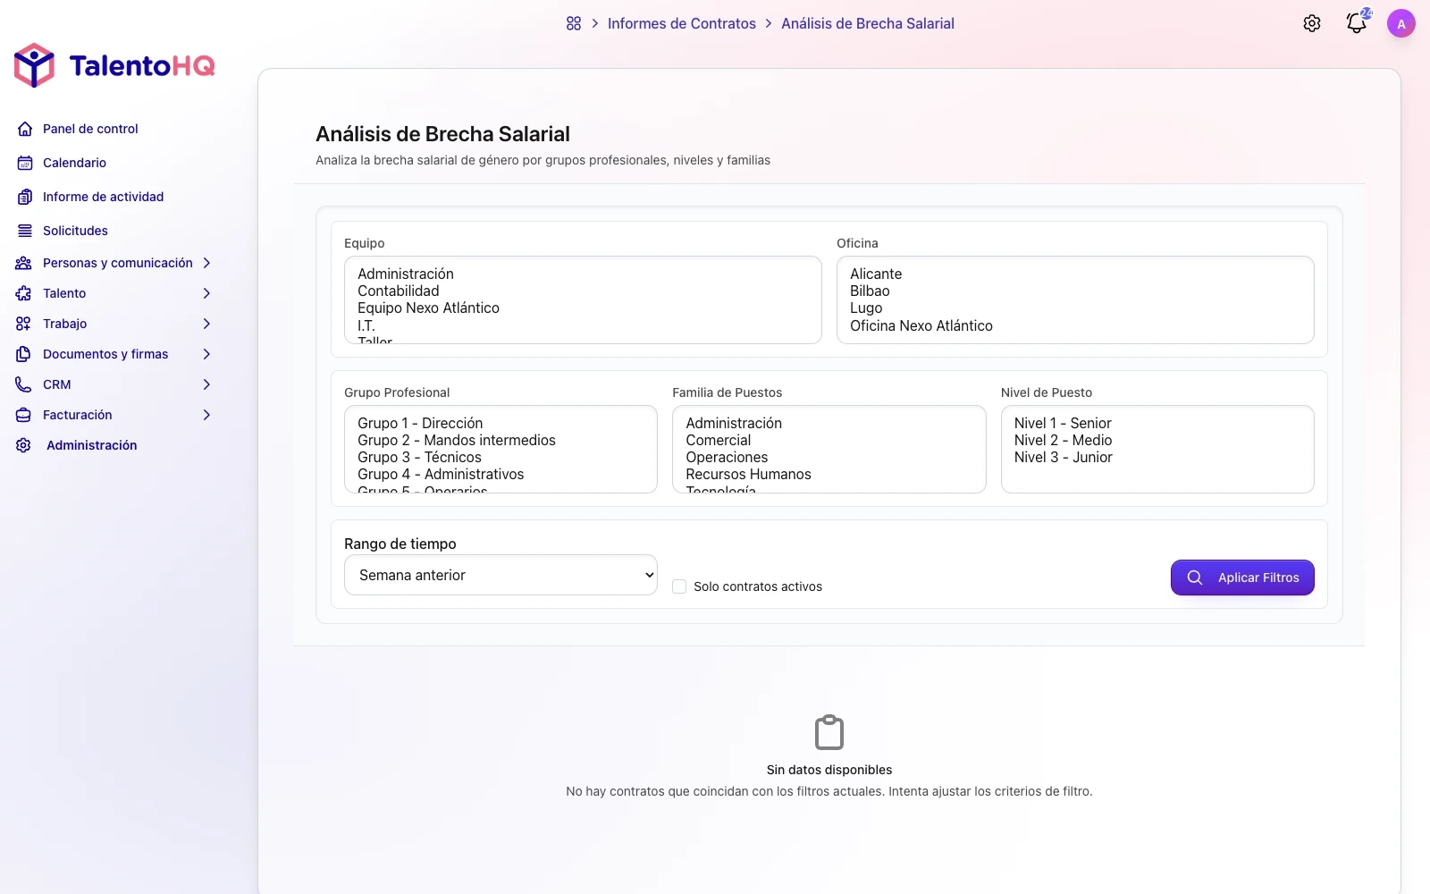1430x894 pixels.
Task: Select Oficina Nexo Atlántico option
Action: click(x=1075, y=325)
